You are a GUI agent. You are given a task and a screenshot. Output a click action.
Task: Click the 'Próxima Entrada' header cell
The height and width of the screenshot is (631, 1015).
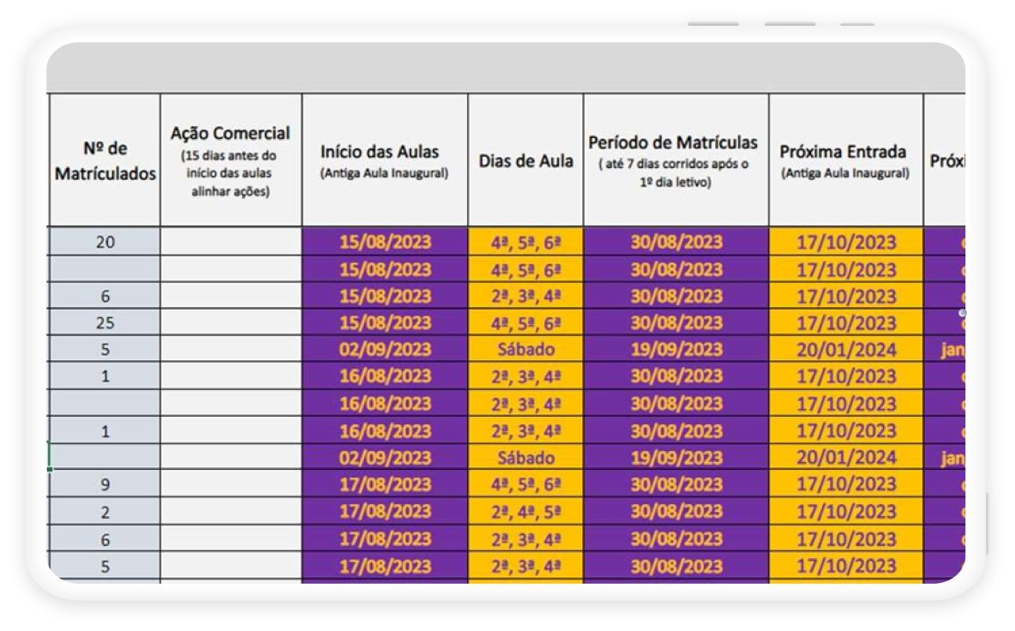pyautogui.click(x=846, y=160)
